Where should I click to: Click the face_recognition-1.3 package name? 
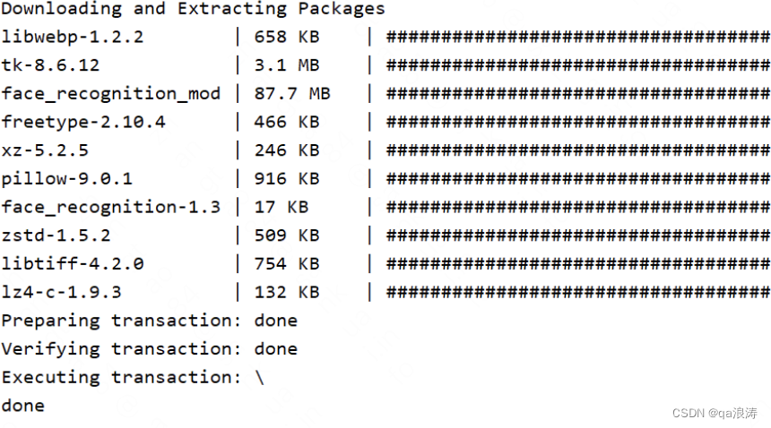click(111, 208)
